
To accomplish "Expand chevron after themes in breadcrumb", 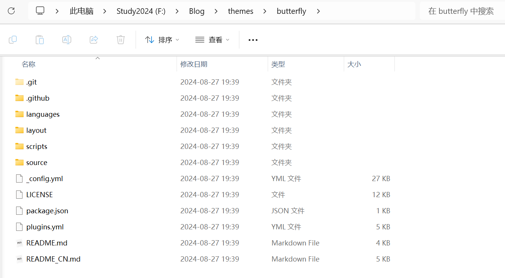I will click(x=265, y=11).
